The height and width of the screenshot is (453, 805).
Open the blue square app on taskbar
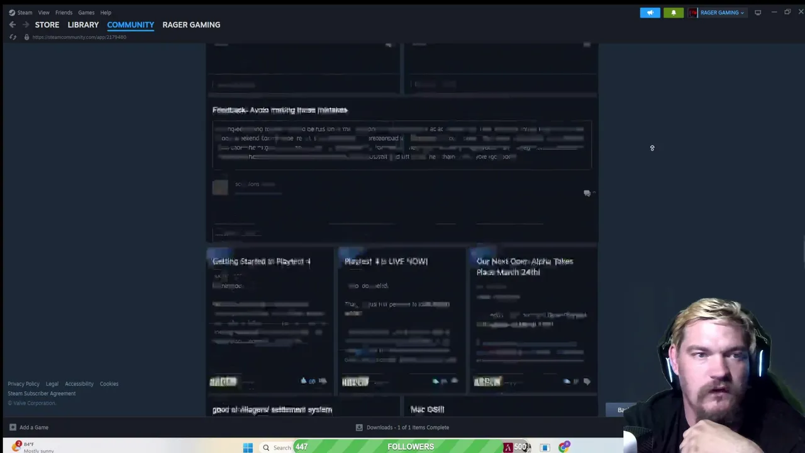(545, 447)
